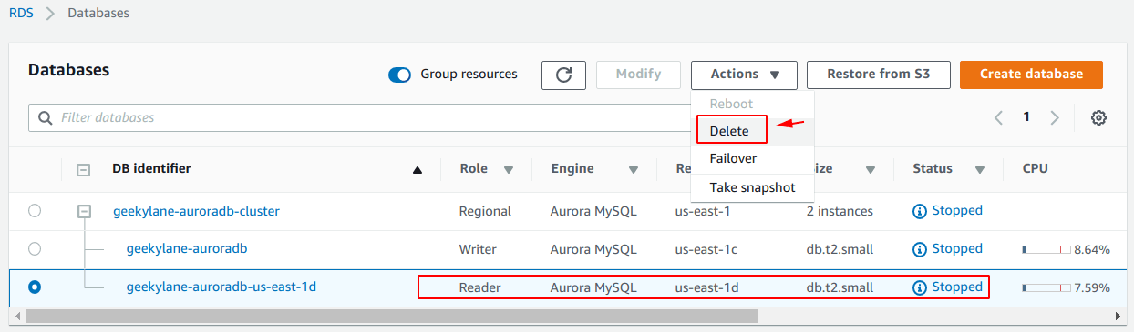Screen dimensions: 1134x332
Task: Sort by Status column arrow
Action: tap(980, 170)
